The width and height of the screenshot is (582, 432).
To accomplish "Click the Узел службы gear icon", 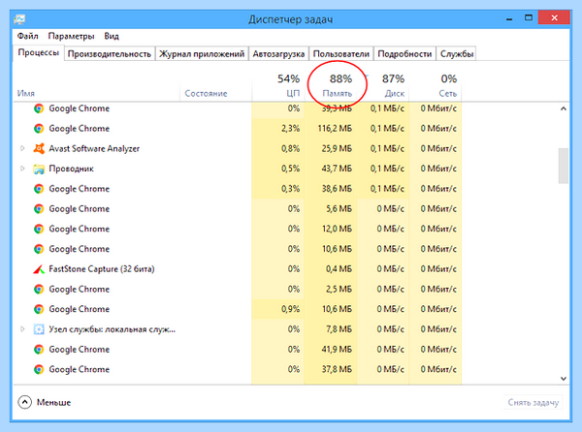I will [x=39, y=329].
